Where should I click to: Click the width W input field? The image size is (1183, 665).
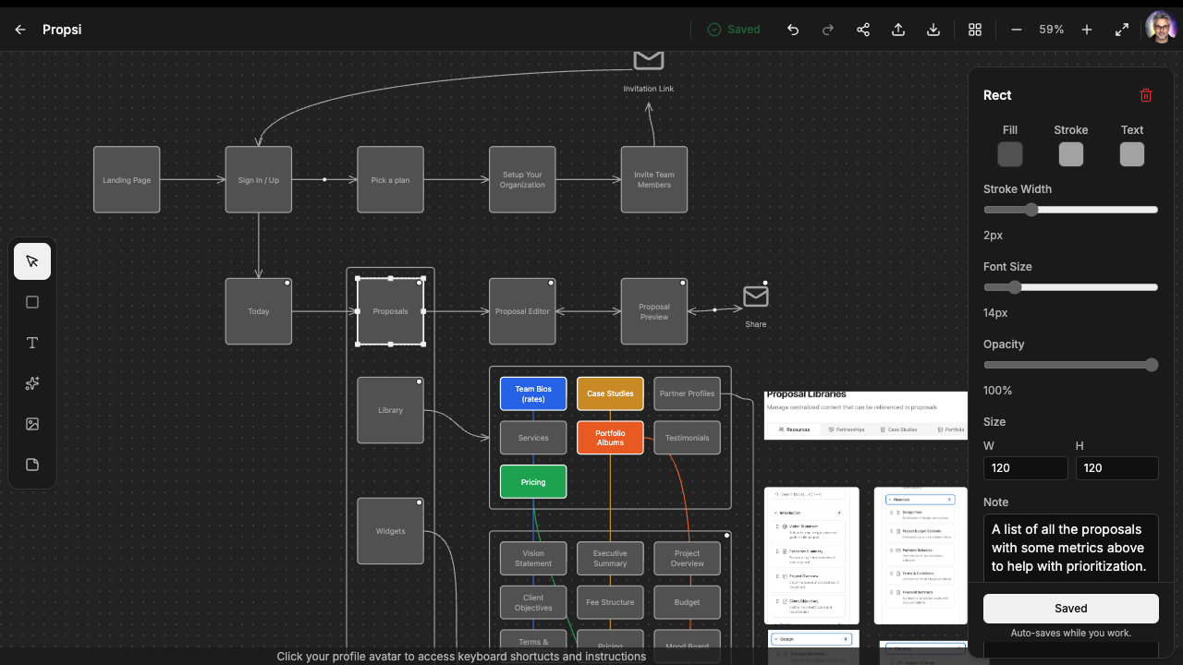tap(1026, 468)
